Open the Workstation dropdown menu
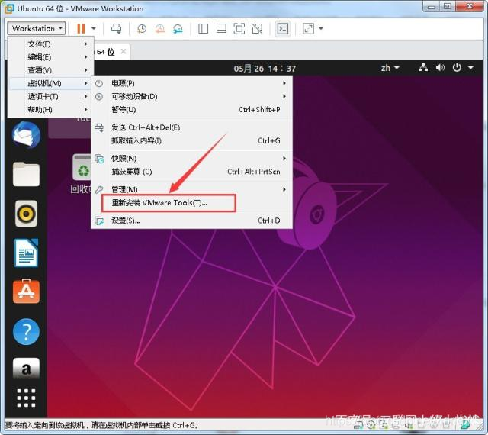Screen dimensions: 488x435 [36, 28]
